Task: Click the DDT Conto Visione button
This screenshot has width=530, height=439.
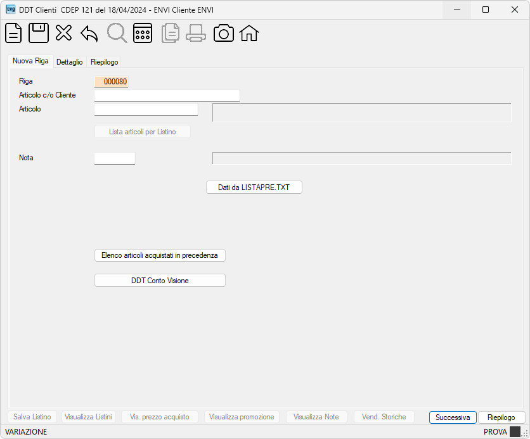Action: (x=160, y=281)
